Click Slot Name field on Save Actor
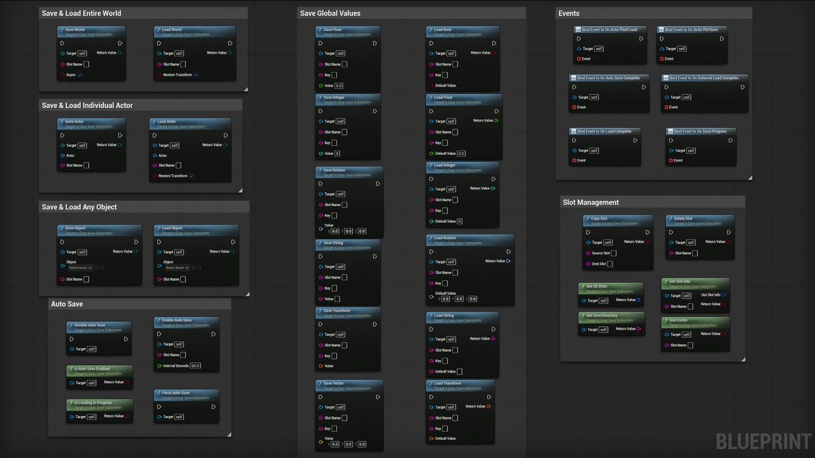 87,165
